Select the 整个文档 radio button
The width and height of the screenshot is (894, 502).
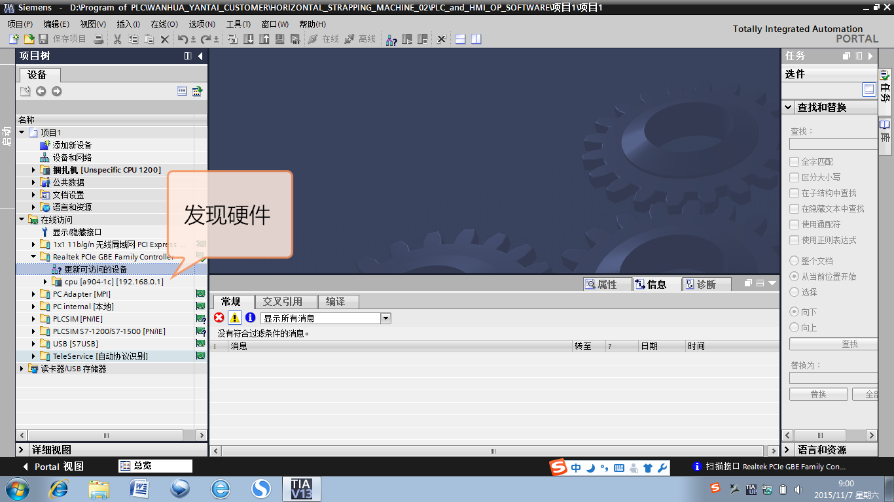[795, 261]
